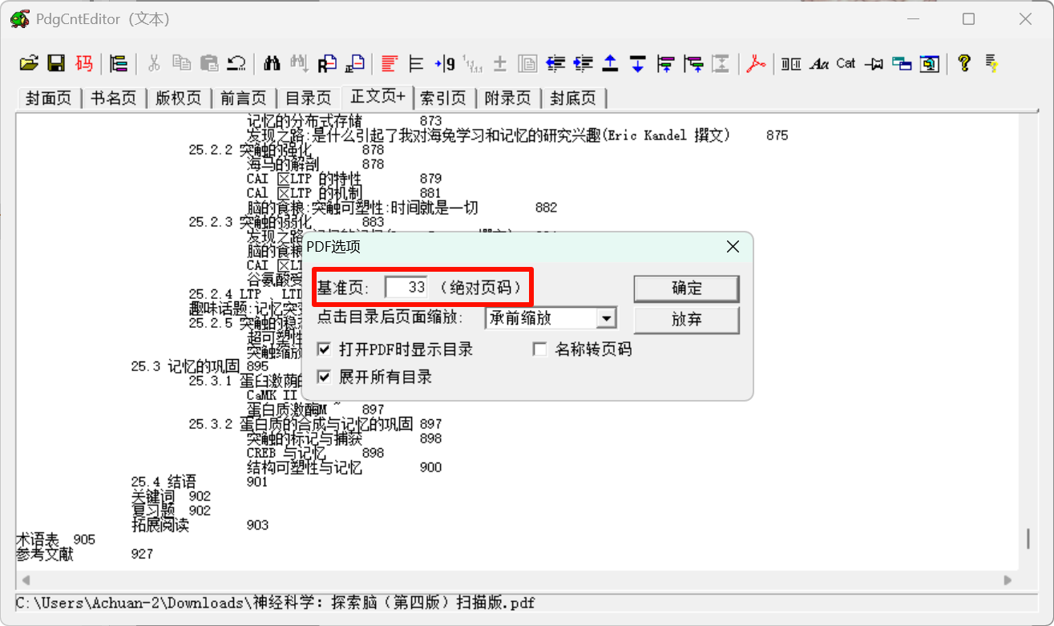Click the 记忆的分布式存储 line
The image size is (1054, 626).
click(345, 121)
